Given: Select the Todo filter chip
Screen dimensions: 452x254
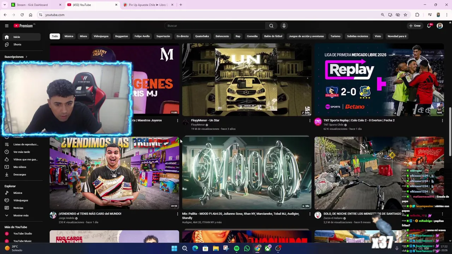Looking at the screenshot, I should 55,36.
